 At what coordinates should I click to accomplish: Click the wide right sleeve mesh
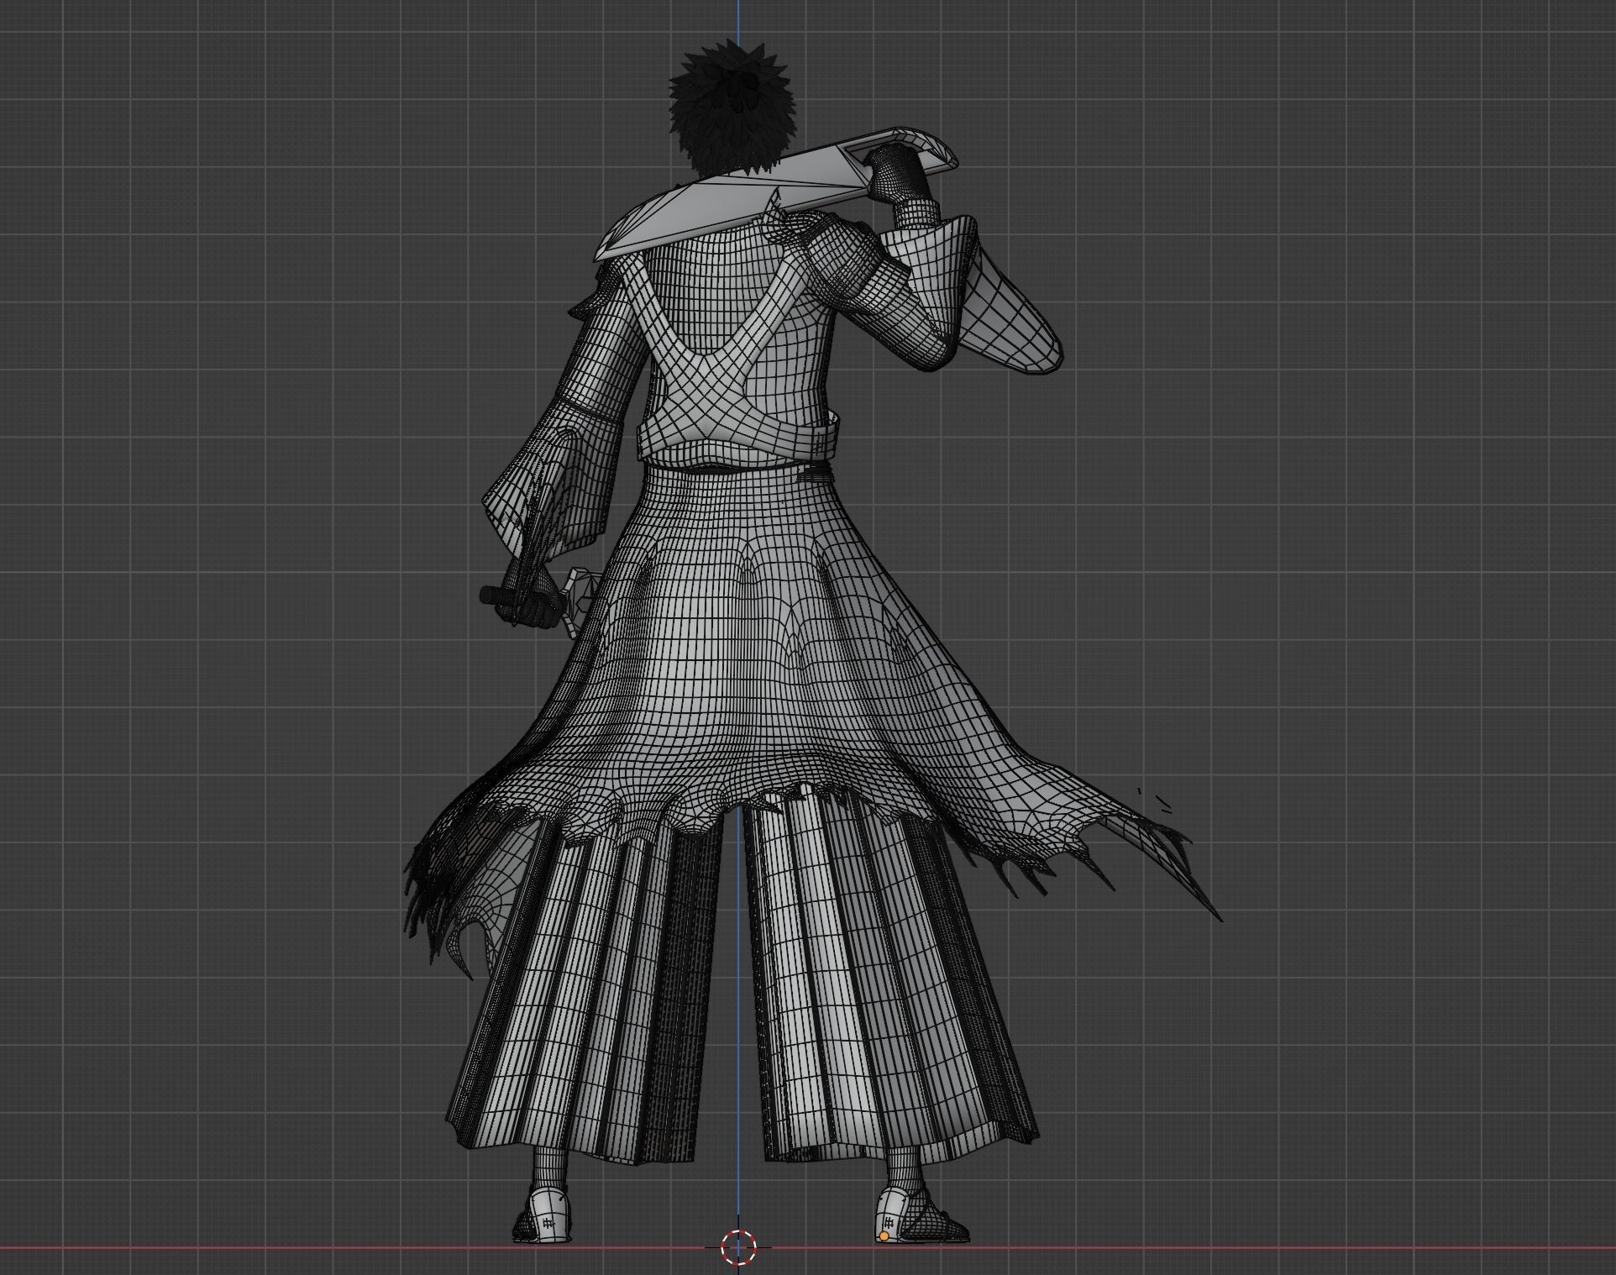(x=1004, y=311)
